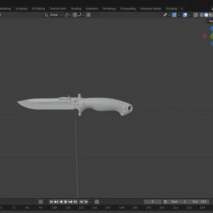The image size is (213, 213).
Task: Play the animation forward
Action: 65,202
